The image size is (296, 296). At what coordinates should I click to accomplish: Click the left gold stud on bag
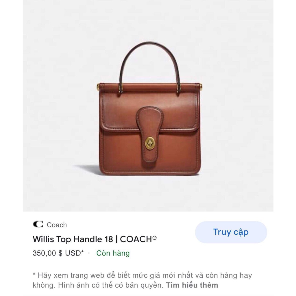98,87
